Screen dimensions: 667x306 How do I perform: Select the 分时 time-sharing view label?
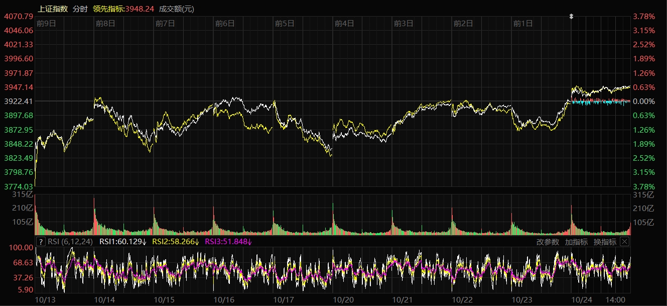click(x=80, y=9)
